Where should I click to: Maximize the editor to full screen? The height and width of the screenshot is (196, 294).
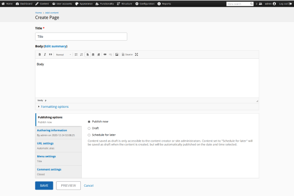click(137, 54)
